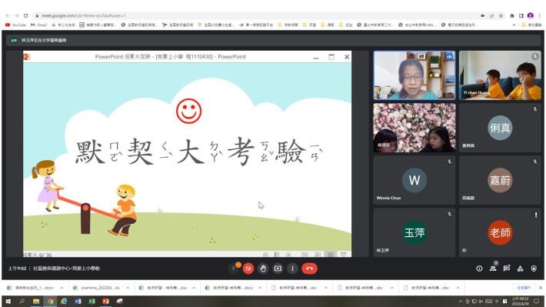Select the 玉萍 avatar participant tile
The image size is (546, 307).
[414, 232]
